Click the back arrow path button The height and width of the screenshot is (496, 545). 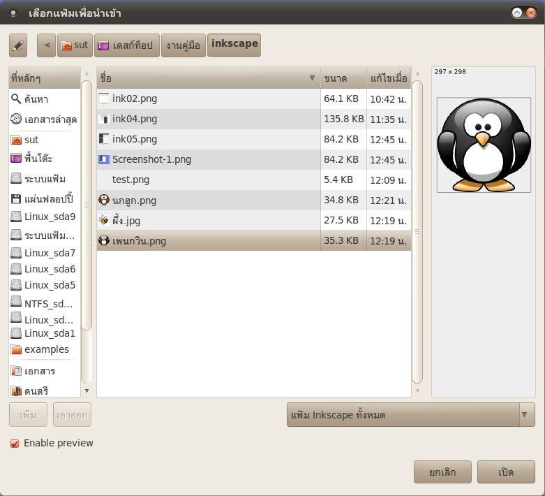46,45
